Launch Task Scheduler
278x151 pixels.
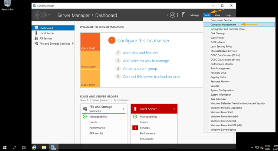pyautogui.click(x=218, y=99)
